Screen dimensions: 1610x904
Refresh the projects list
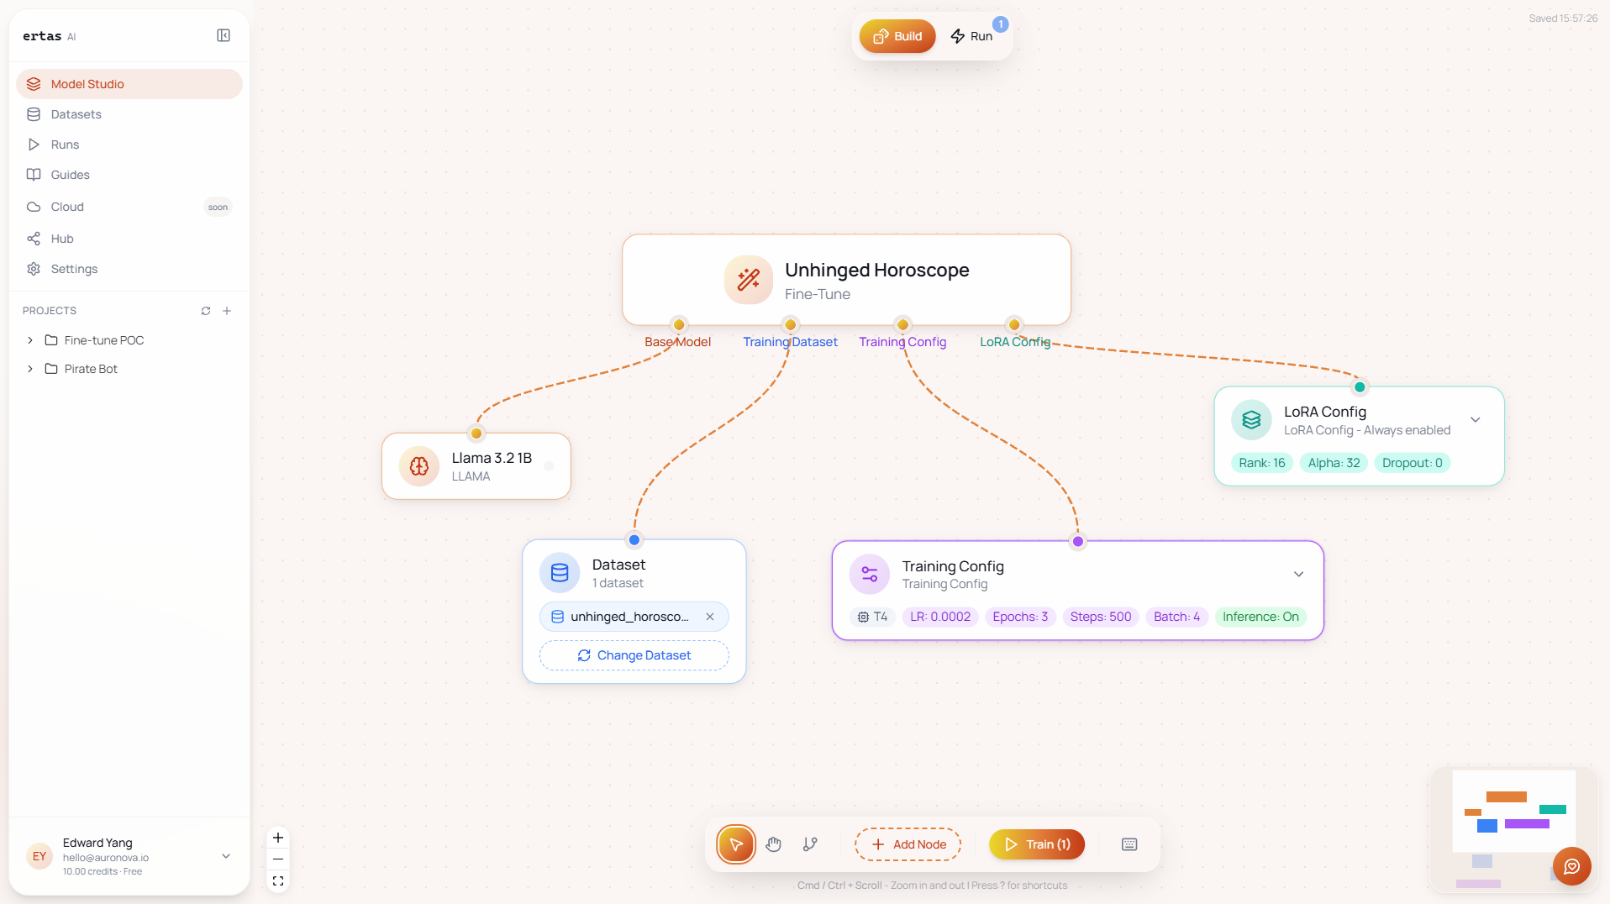pos(206,311)
